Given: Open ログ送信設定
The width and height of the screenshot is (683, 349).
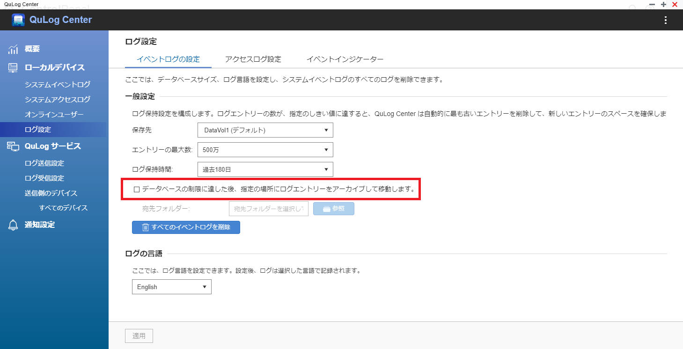Looking at the screenshot, I should 44,163.
